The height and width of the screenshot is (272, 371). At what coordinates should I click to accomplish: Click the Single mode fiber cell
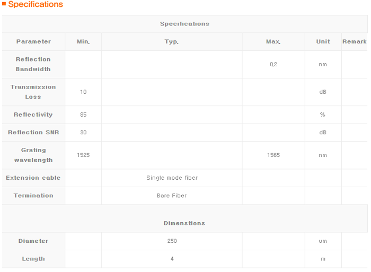coord(172,178)
